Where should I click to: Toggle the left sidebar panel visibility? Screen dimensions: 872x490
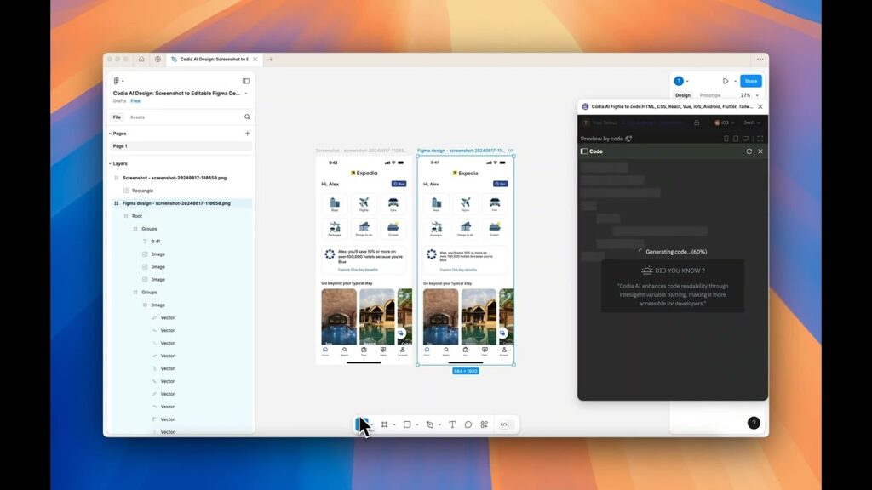coord(246,81)
